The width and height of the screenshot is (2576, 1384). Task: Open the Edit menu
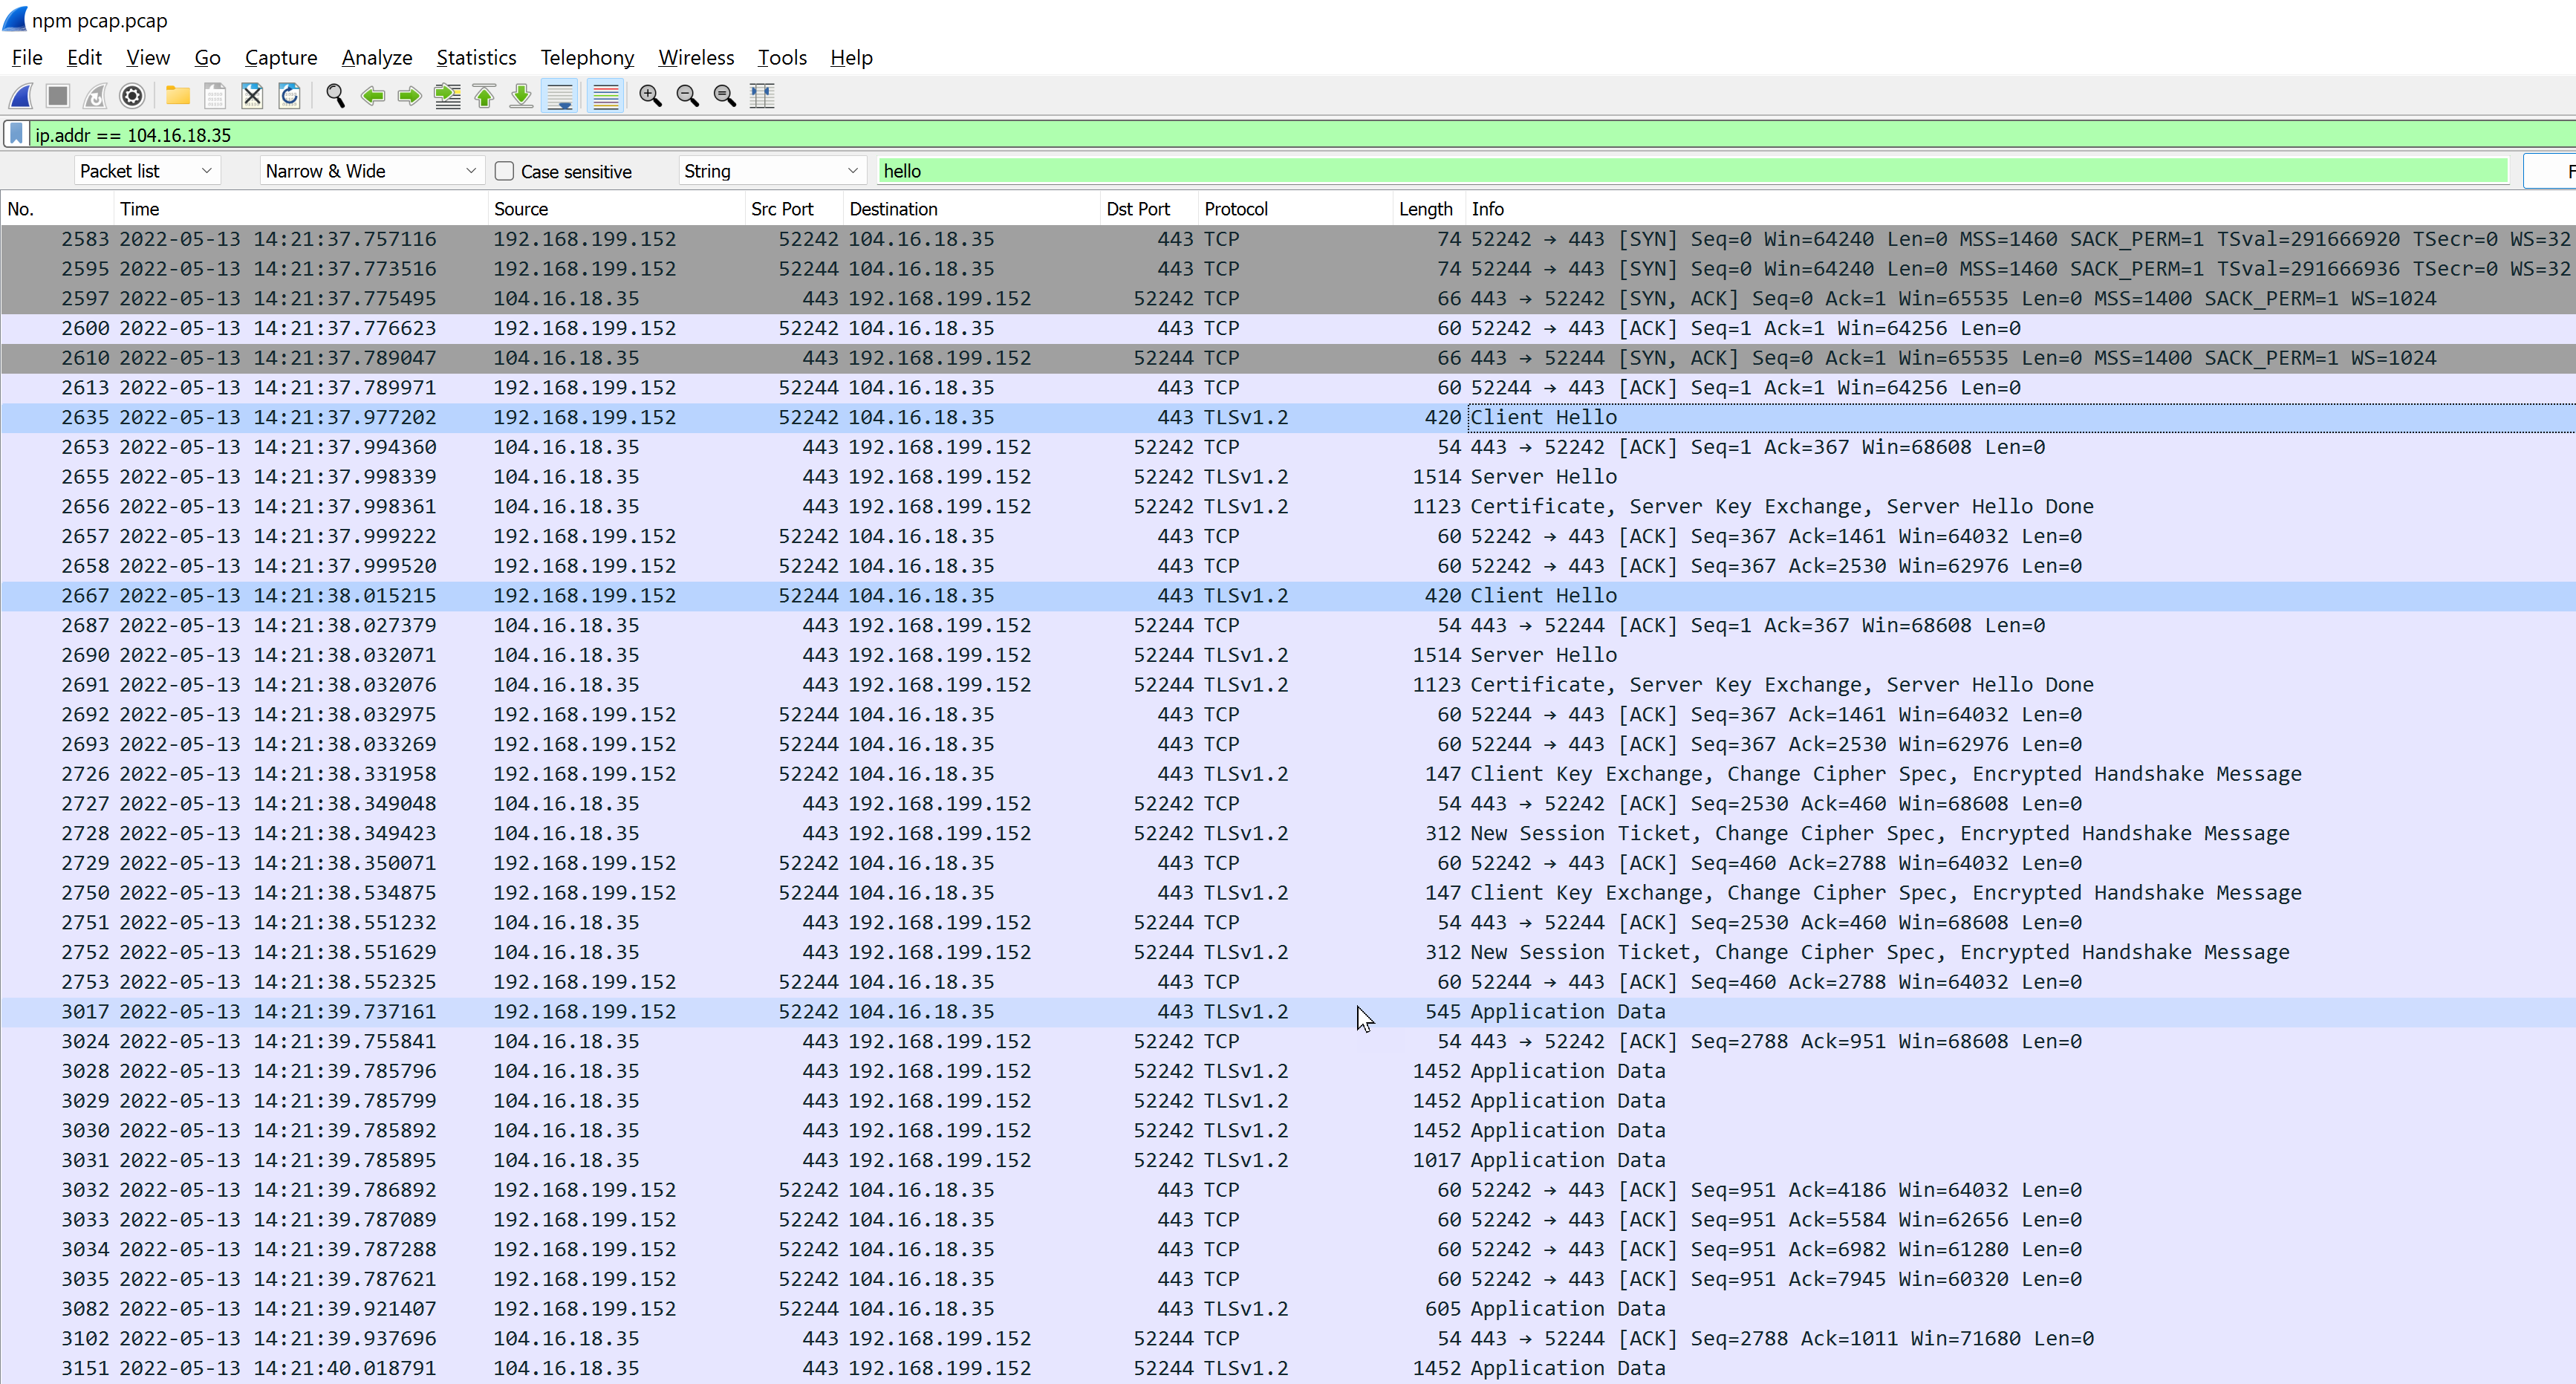(x=85, y=57)
